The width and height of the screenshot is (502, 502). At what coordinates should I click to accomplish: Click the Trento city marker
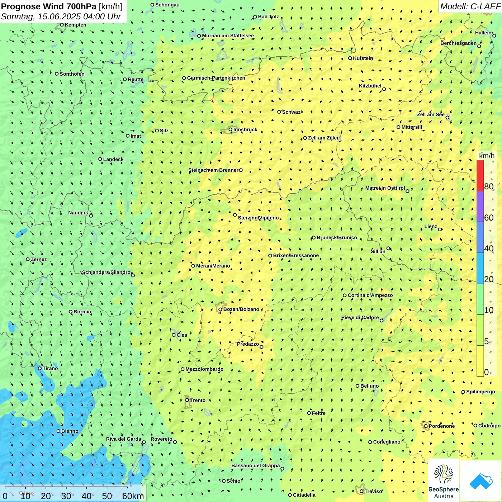187,400
